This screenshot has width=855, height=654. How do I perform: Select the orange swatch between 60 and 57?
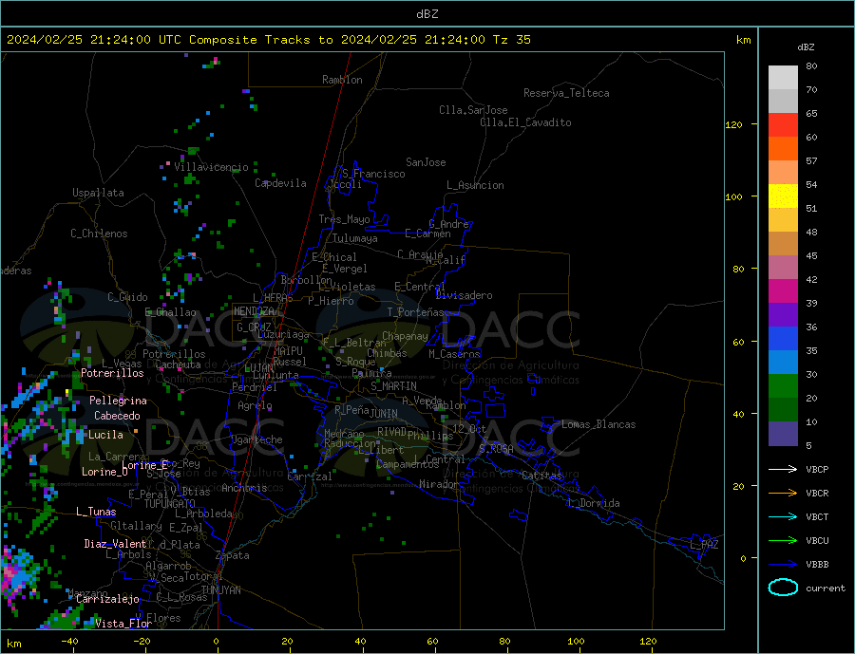783,149
